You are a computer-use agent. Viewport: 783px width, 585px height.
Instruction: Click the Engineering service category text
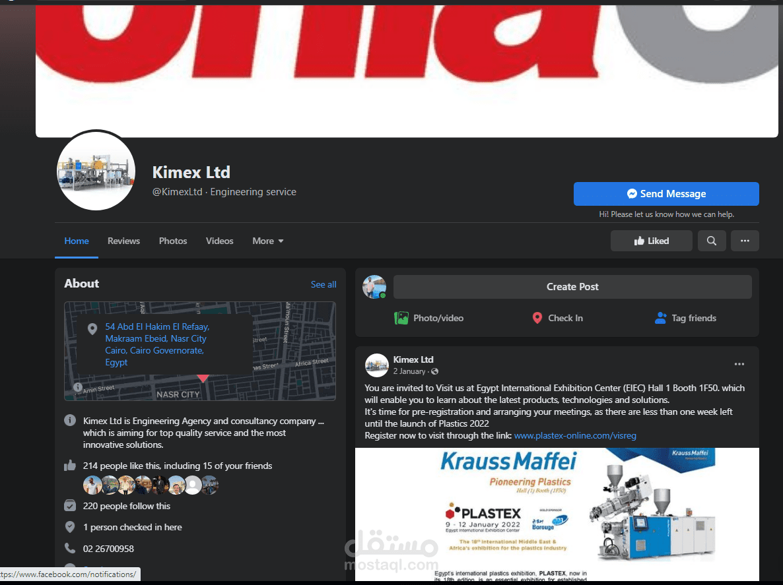(x=253, y=192)
